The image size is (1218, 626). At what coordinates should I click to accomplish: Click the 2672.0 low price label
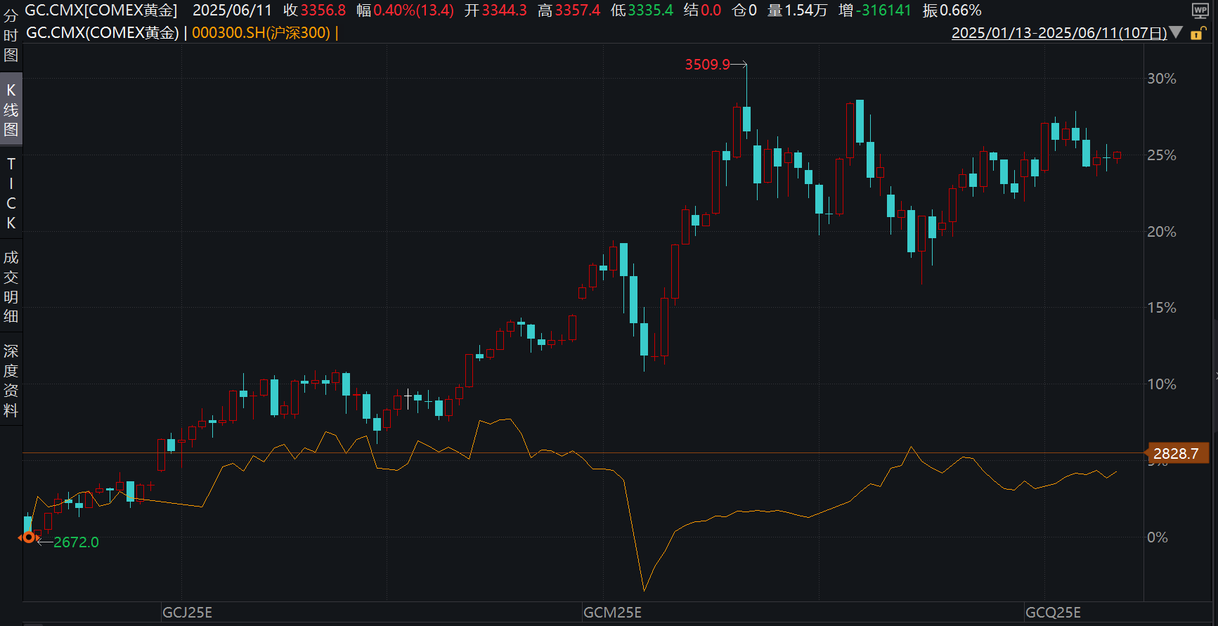(76, 542)
